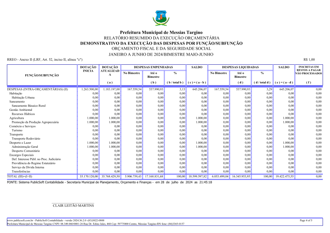Click the Page 4 of 5 indicator
Viewport: 330px width, 233px height.
tap(306, 221)
